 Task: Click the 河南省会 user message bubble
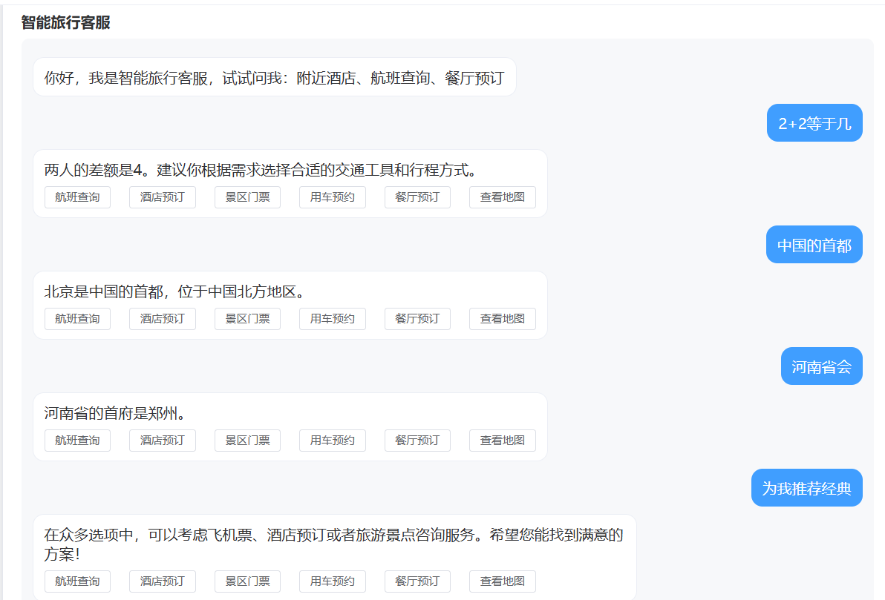(821, 366)
